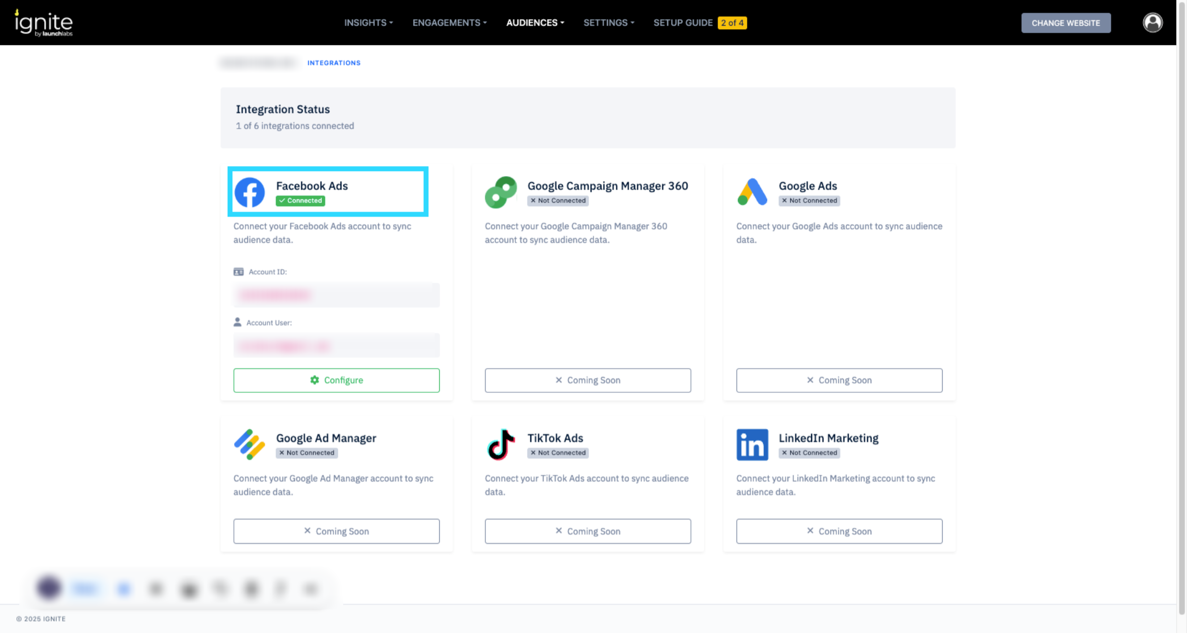
Task: Click the Integrations breadcrumb link
Action: 334,63
